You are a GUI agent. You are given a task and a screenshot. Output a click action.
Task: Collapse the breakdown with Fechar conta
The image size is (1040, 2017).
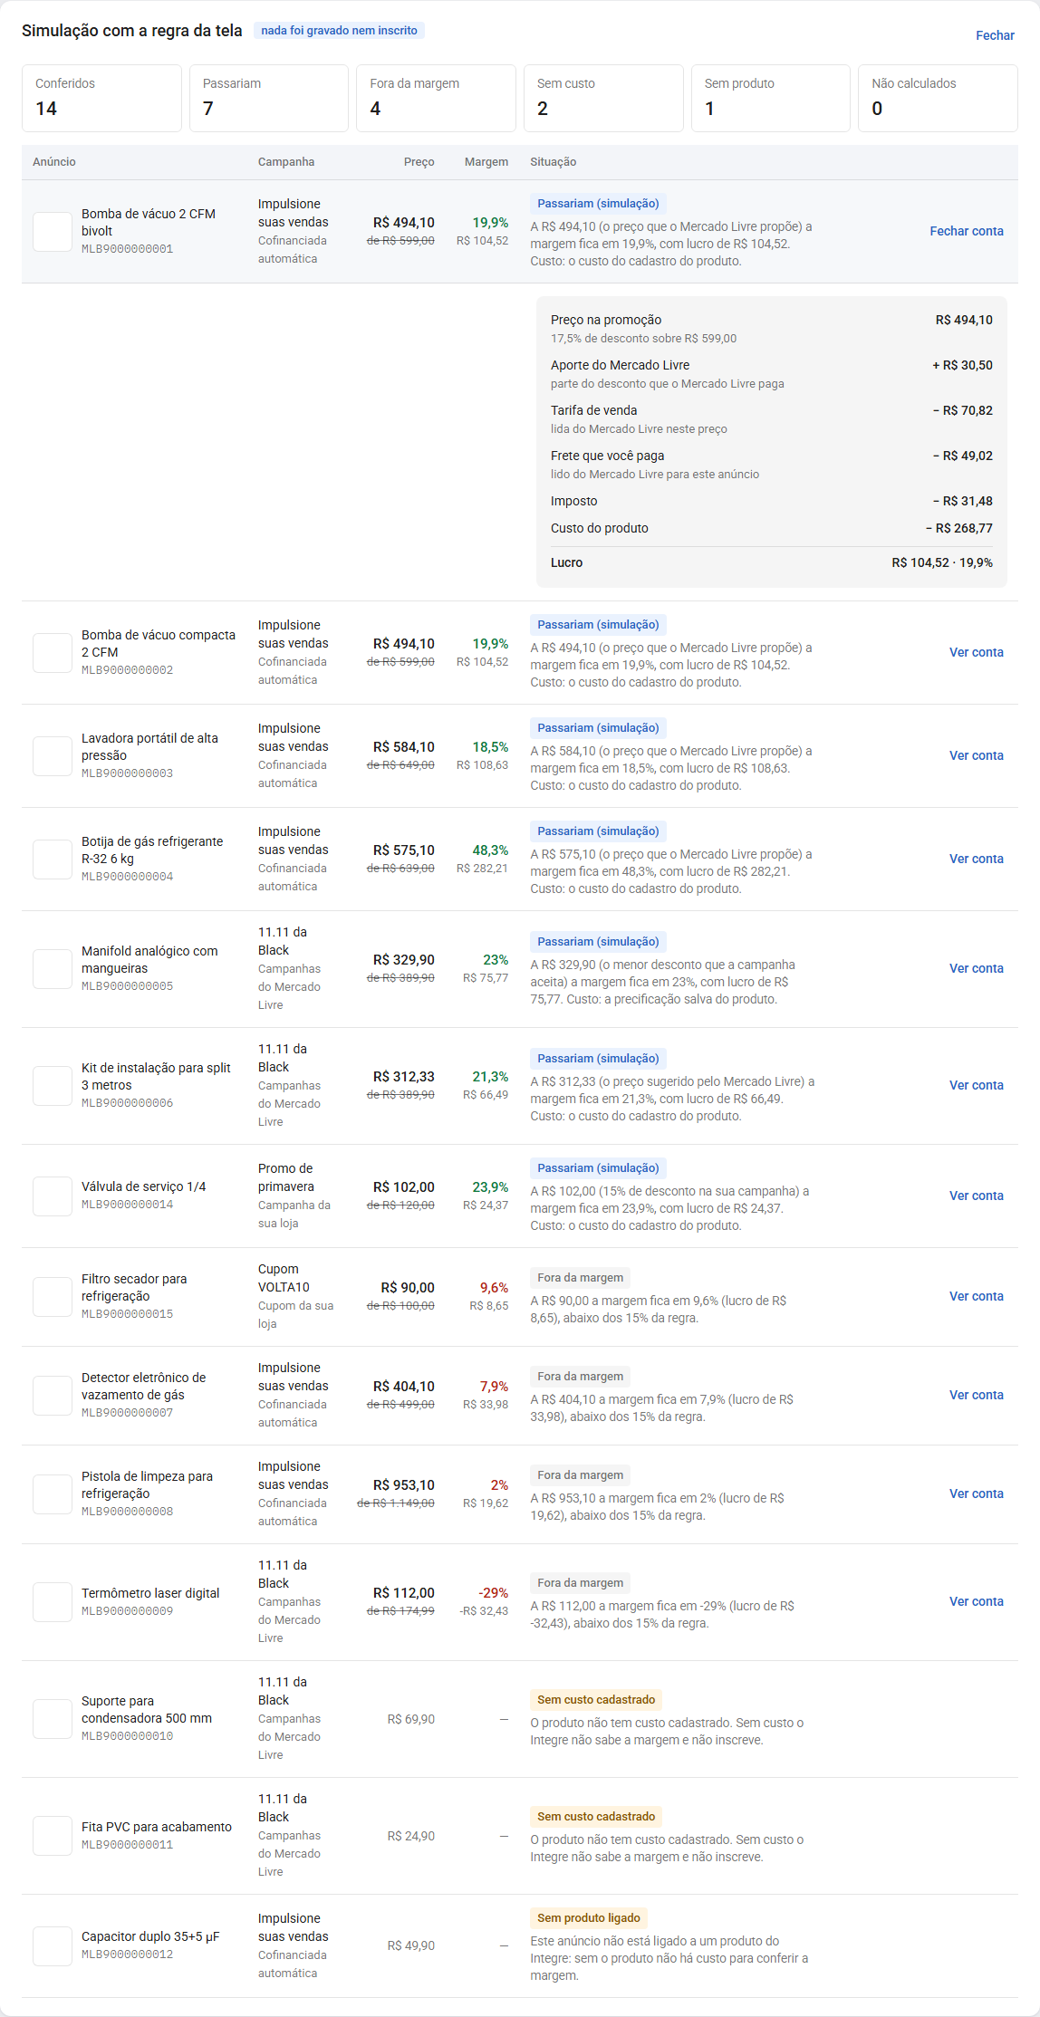pos(966,231)
